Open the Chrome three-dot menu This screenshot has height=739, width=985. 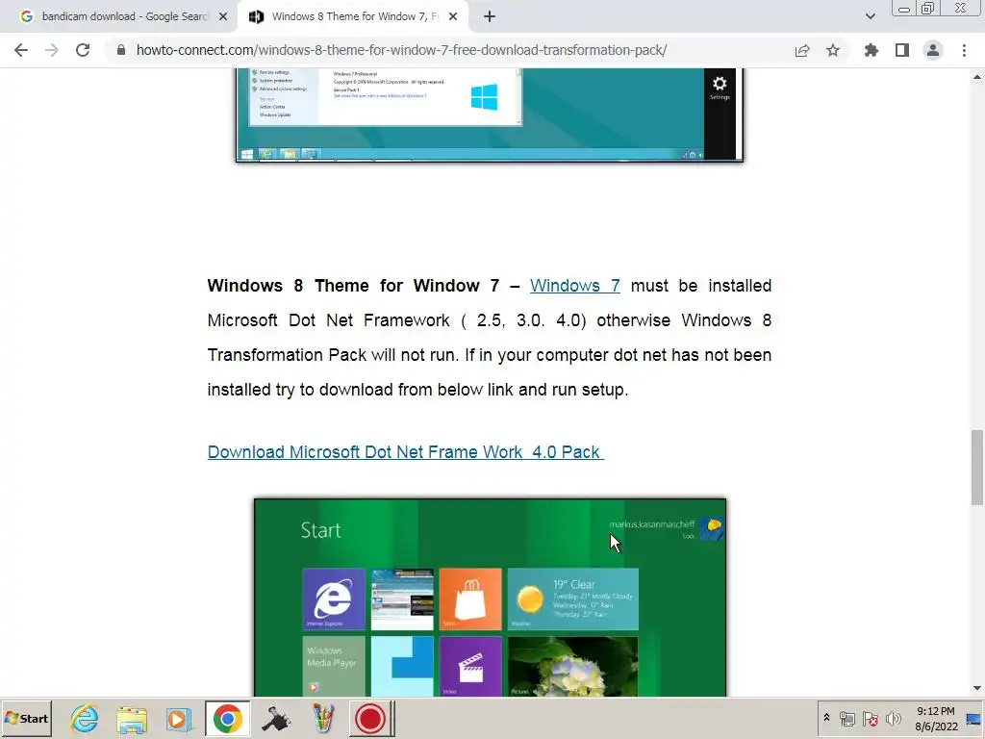[964, 50]
